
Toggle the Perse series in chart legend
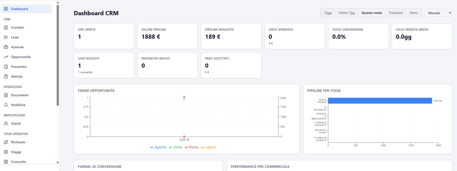pyautogui.click(x=192, y=147)
